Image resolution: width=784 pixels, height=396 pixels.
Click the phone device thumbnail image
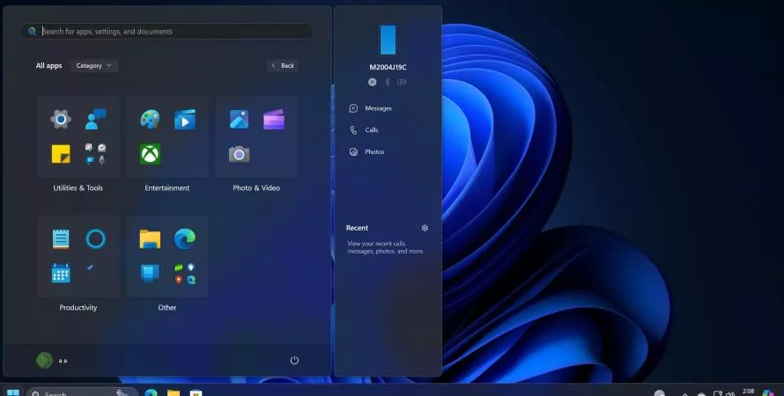[x=388, y=40]
